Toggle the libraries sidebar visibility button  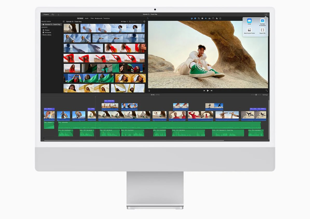64,22
